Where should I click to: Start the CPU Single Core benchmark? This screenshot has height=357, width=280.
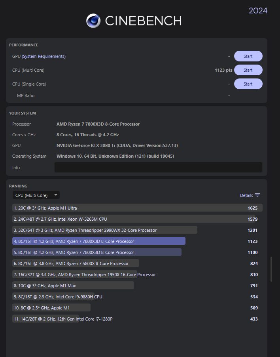point(248,84)
